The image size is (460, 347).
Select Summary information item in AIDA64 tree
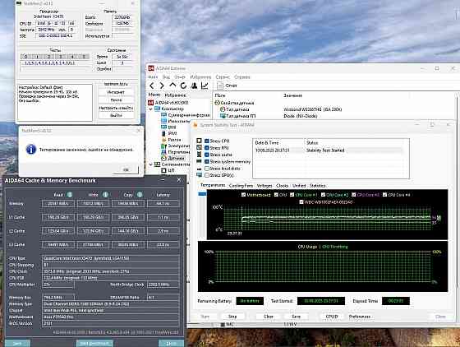(x=189, y=115)
